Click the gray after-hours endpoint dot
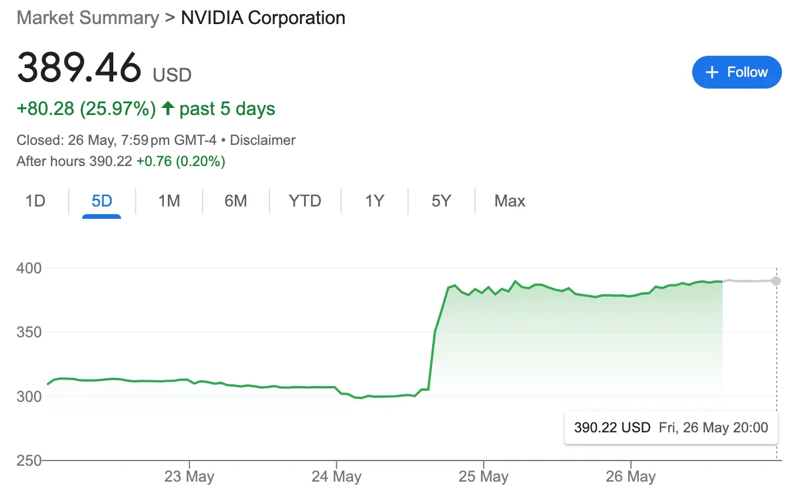809x501 pixels. (x=776, y=281)
